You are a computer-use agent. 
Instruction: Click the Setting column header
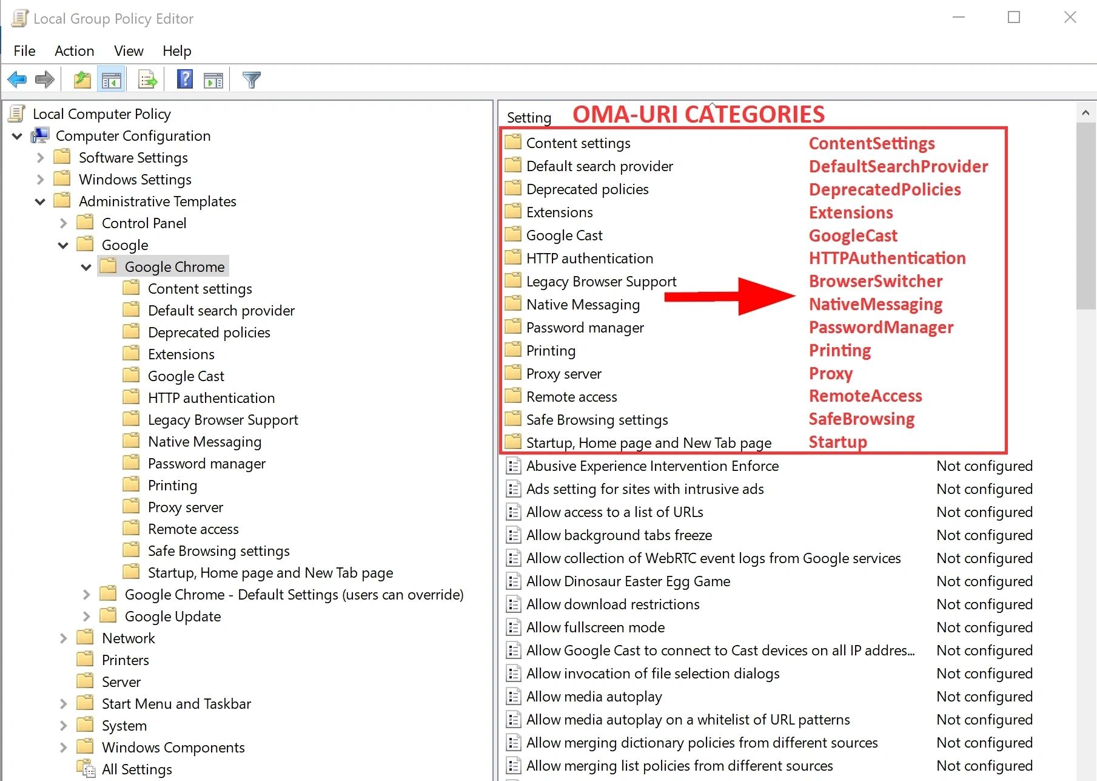click(x=529, y=117)
